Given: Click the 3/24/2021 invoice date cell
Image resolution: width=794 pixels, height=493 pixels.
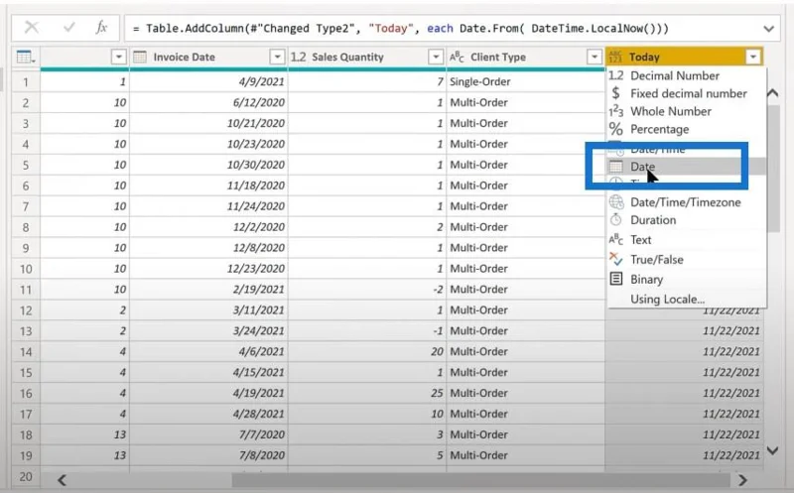Looking at the screenshot, I should coord(208,331).
